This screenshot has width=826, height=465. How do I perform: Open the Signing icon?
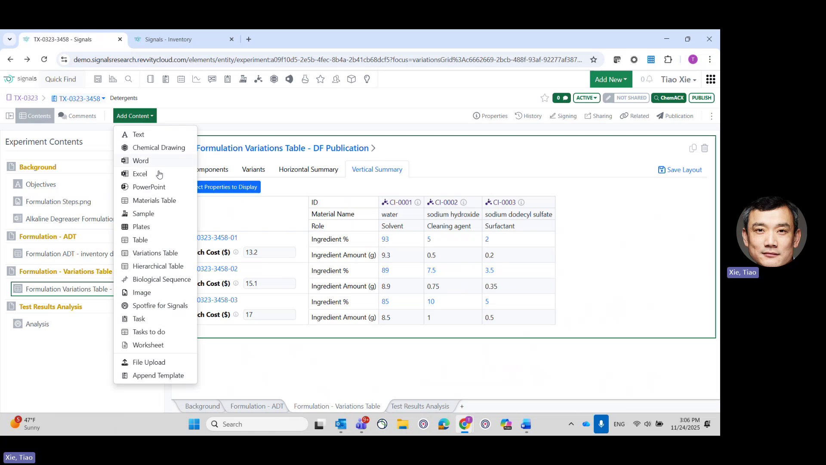tap(563, 116)
